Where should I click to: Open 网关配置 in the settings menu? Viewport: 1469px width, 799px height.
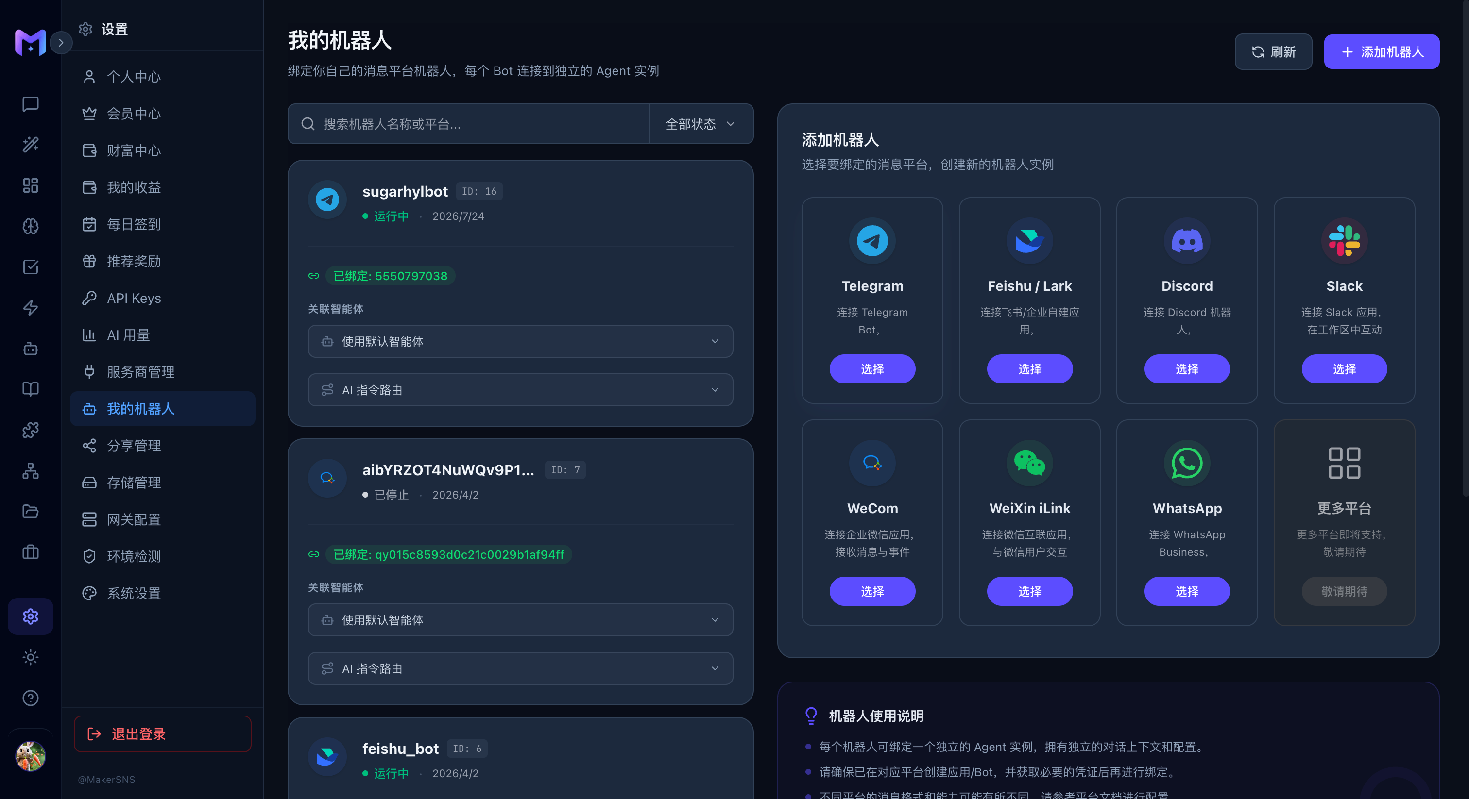coord(163,520)
